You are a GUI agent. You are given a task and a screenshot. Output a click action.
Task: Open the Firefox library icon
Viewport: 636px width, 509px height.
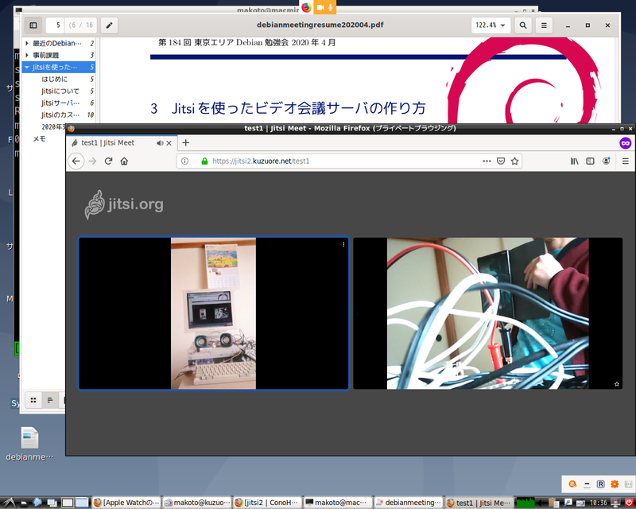pyautogui.click(x=574, y=161)
